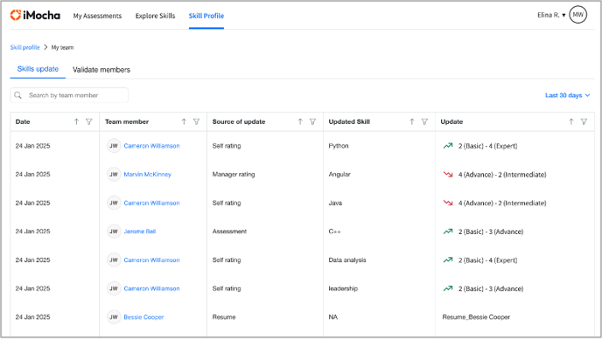Image resolution: width=602 pixels, height=339 pixels.
Task: Open the Date column filter
Action: (x=89, y=121)
